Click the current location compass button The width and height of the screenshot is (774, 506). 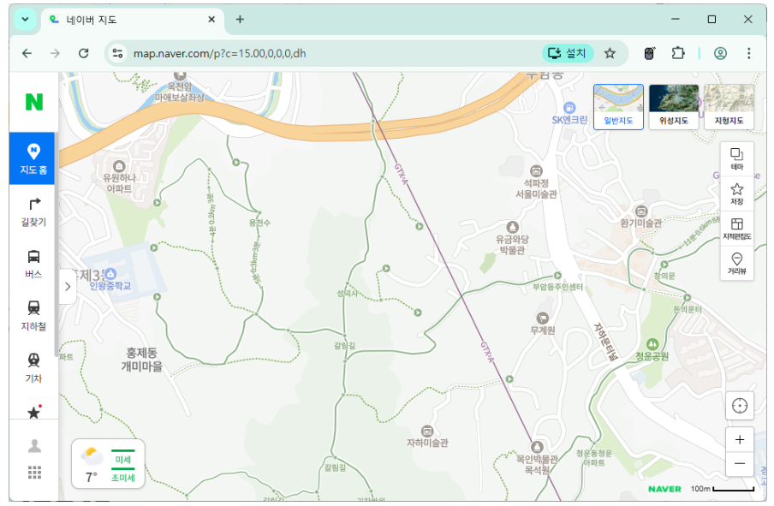739,405
